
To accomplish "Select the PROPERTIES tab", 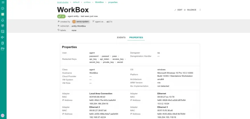I will (136, 37).
